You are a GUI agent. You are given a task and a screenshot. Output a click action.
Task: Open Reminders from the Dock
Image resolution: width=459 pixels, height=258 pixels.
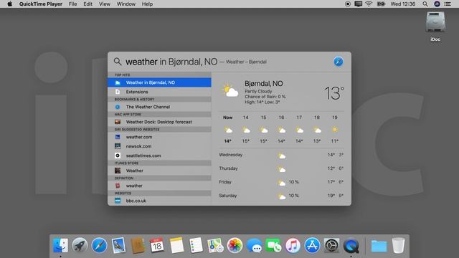(196, 245)
